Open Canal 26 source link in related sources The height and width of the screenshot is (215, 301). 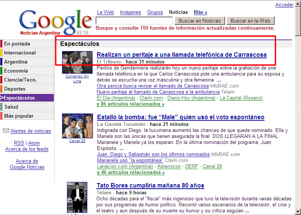point(212,167)
